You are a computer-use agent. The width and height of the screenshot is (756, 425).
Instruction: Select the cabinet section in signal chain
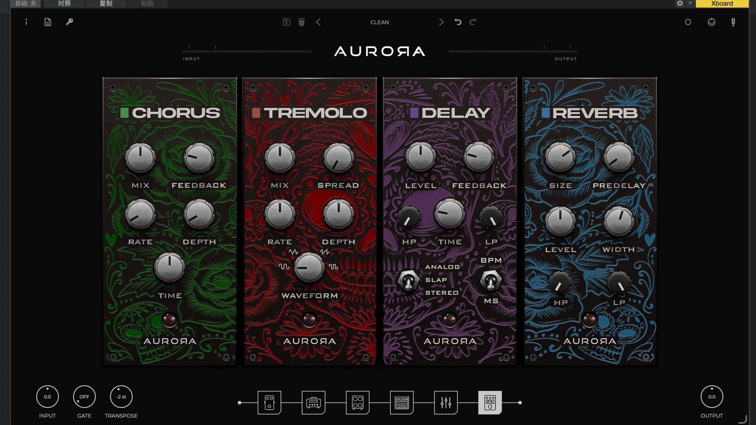tap(358, 403)
